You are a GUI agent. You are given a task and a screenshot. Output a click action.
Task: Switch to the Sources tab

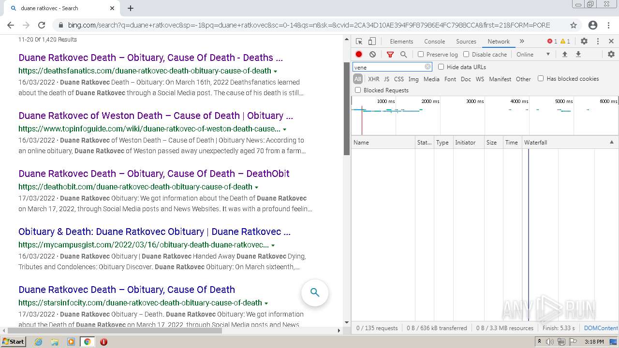[466, 42]
